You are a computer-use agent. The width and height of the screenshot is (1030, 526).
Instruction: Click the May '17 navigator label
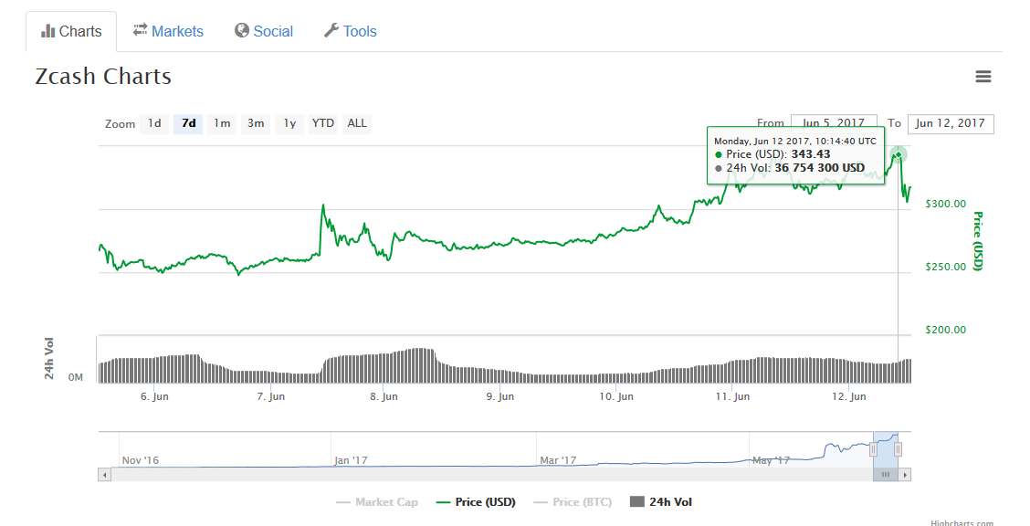[771, 460]
